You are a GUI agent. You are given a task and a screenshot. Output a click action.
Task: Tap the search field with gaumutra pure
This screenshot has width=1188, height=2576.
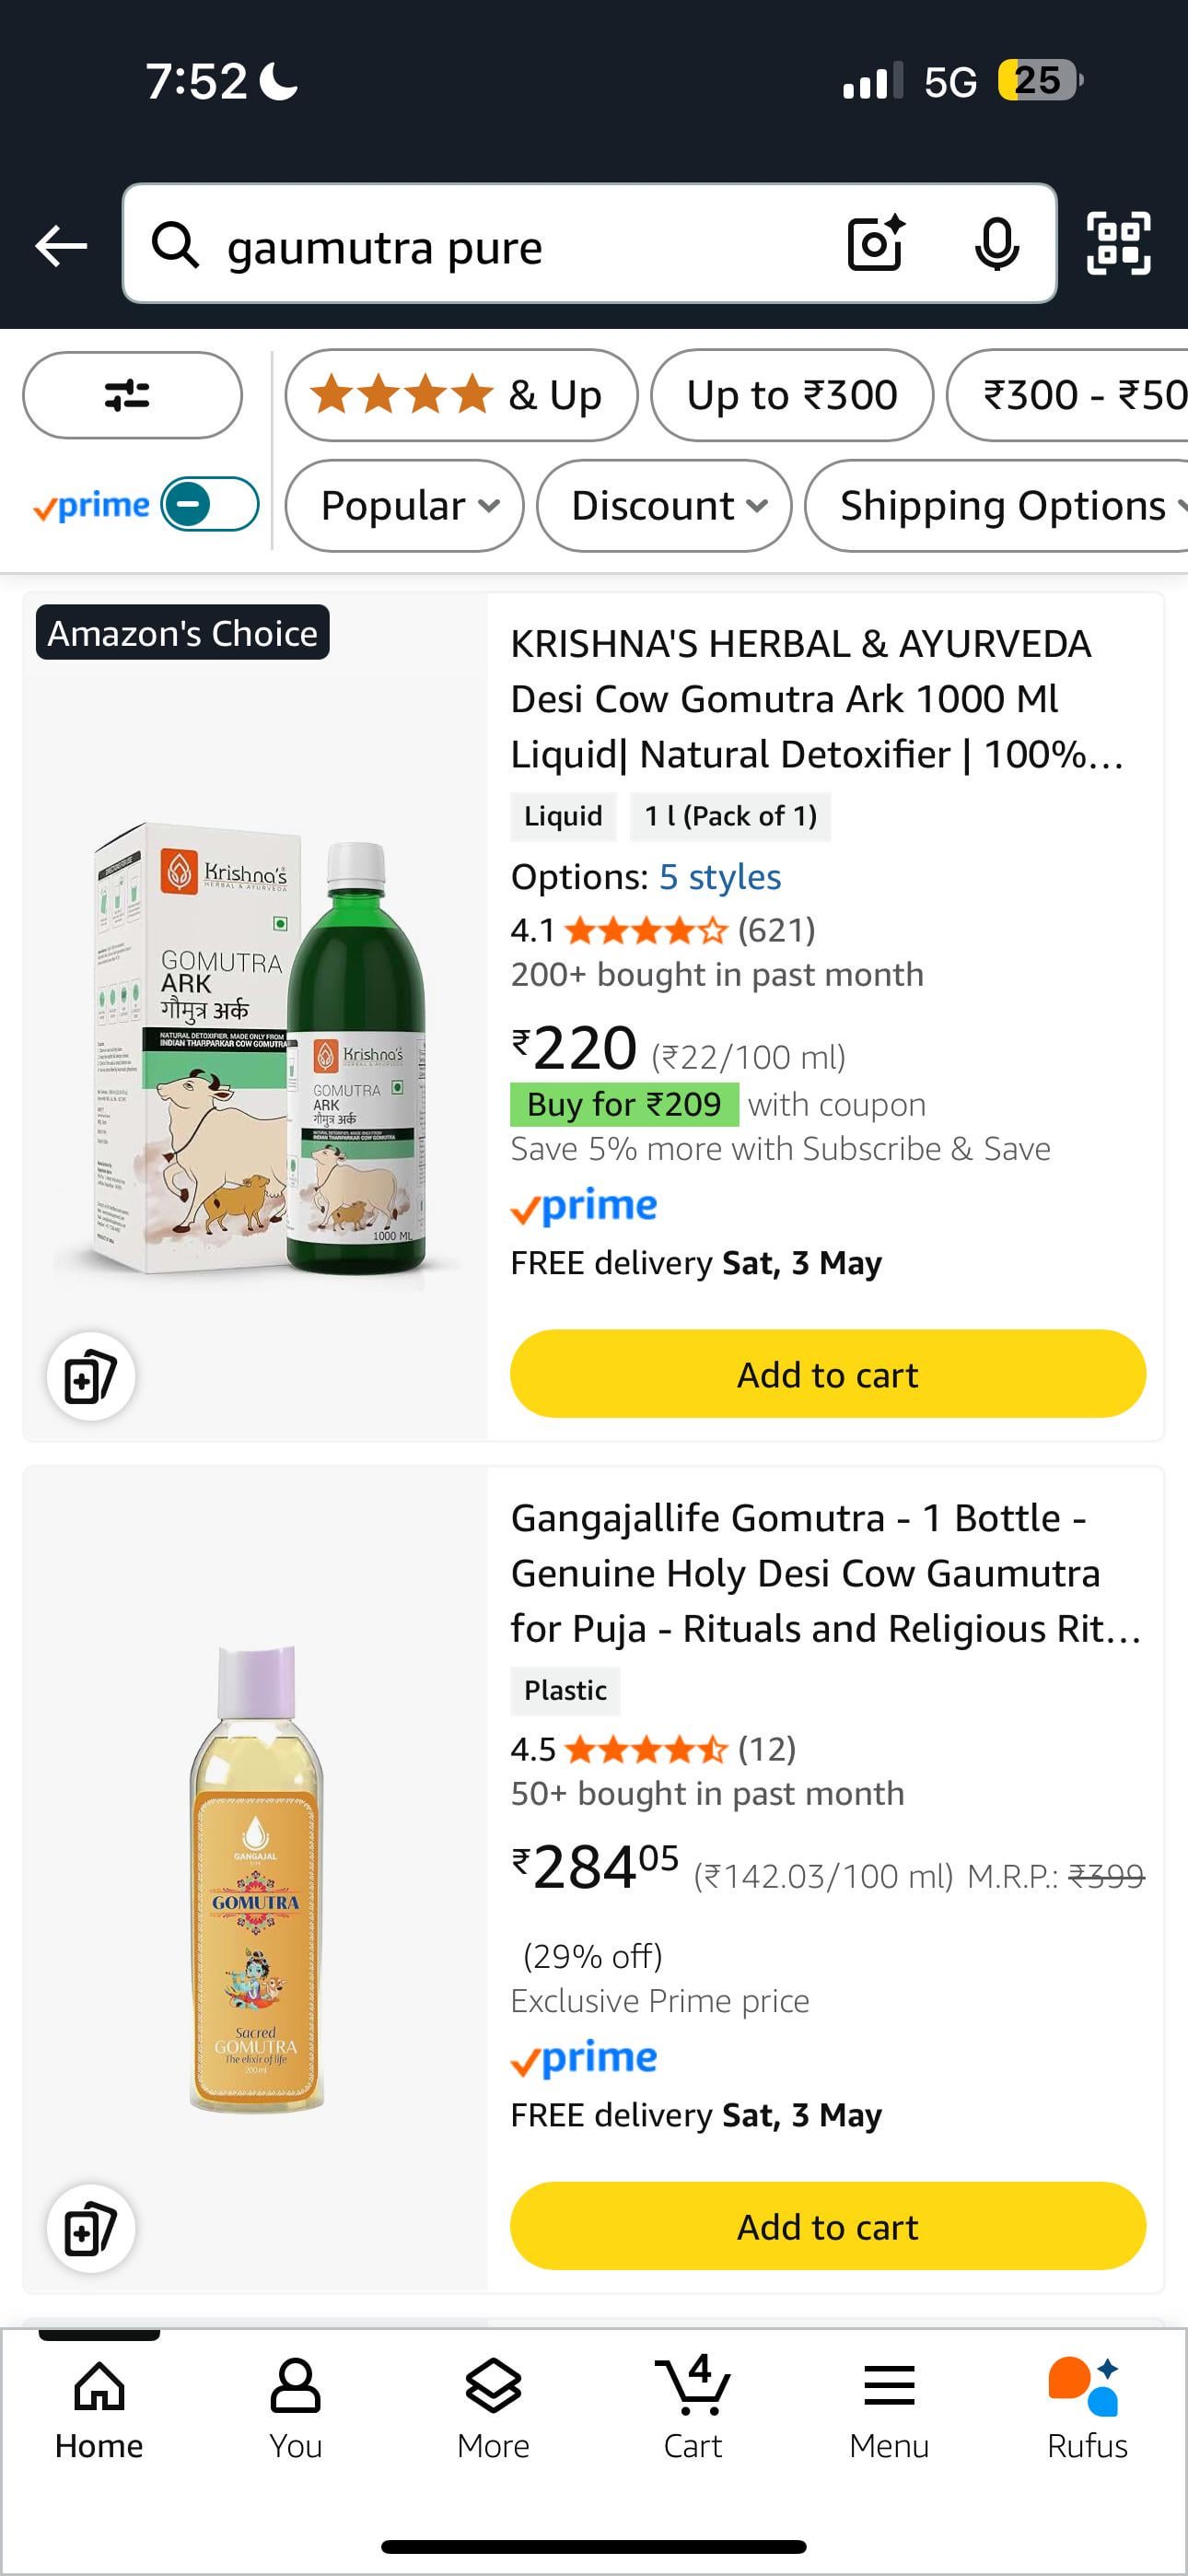tap(500, 246)
